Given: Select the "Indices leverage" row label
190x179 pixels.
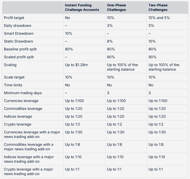Looking at the screenshot, I should tap(18, 117).
